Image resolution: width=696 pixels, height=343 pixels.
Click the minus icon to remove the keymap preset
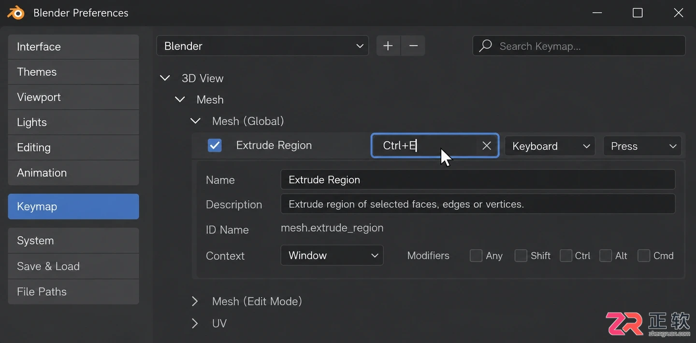(x=413, y=46)
